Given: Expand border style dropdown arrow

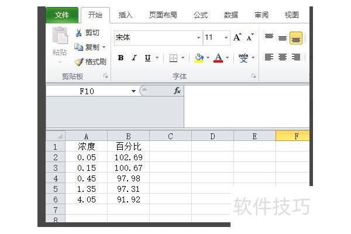Looking at the screenshot, I should pyautogui.click(x=183, y=58).
